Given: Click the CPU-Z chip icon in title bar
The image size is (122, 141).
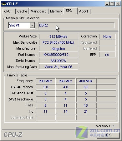Looking at the screenshot, I should point(4,4).
